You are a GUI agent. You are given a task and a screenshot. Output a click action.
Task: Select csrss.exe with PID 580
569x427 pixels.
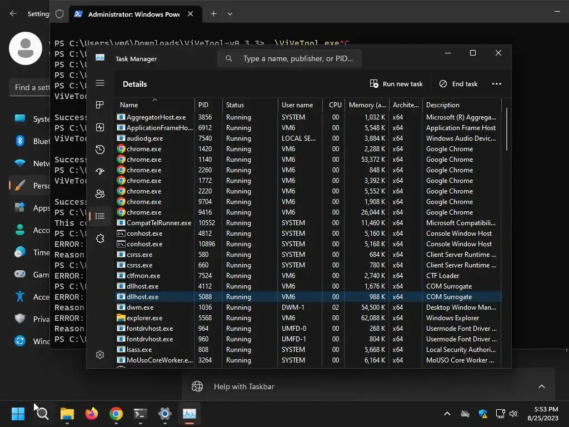pos(308,255)
